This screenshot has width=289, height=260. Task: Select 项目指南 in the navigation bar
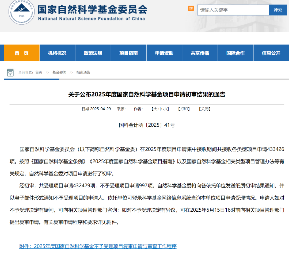point(128,53)
